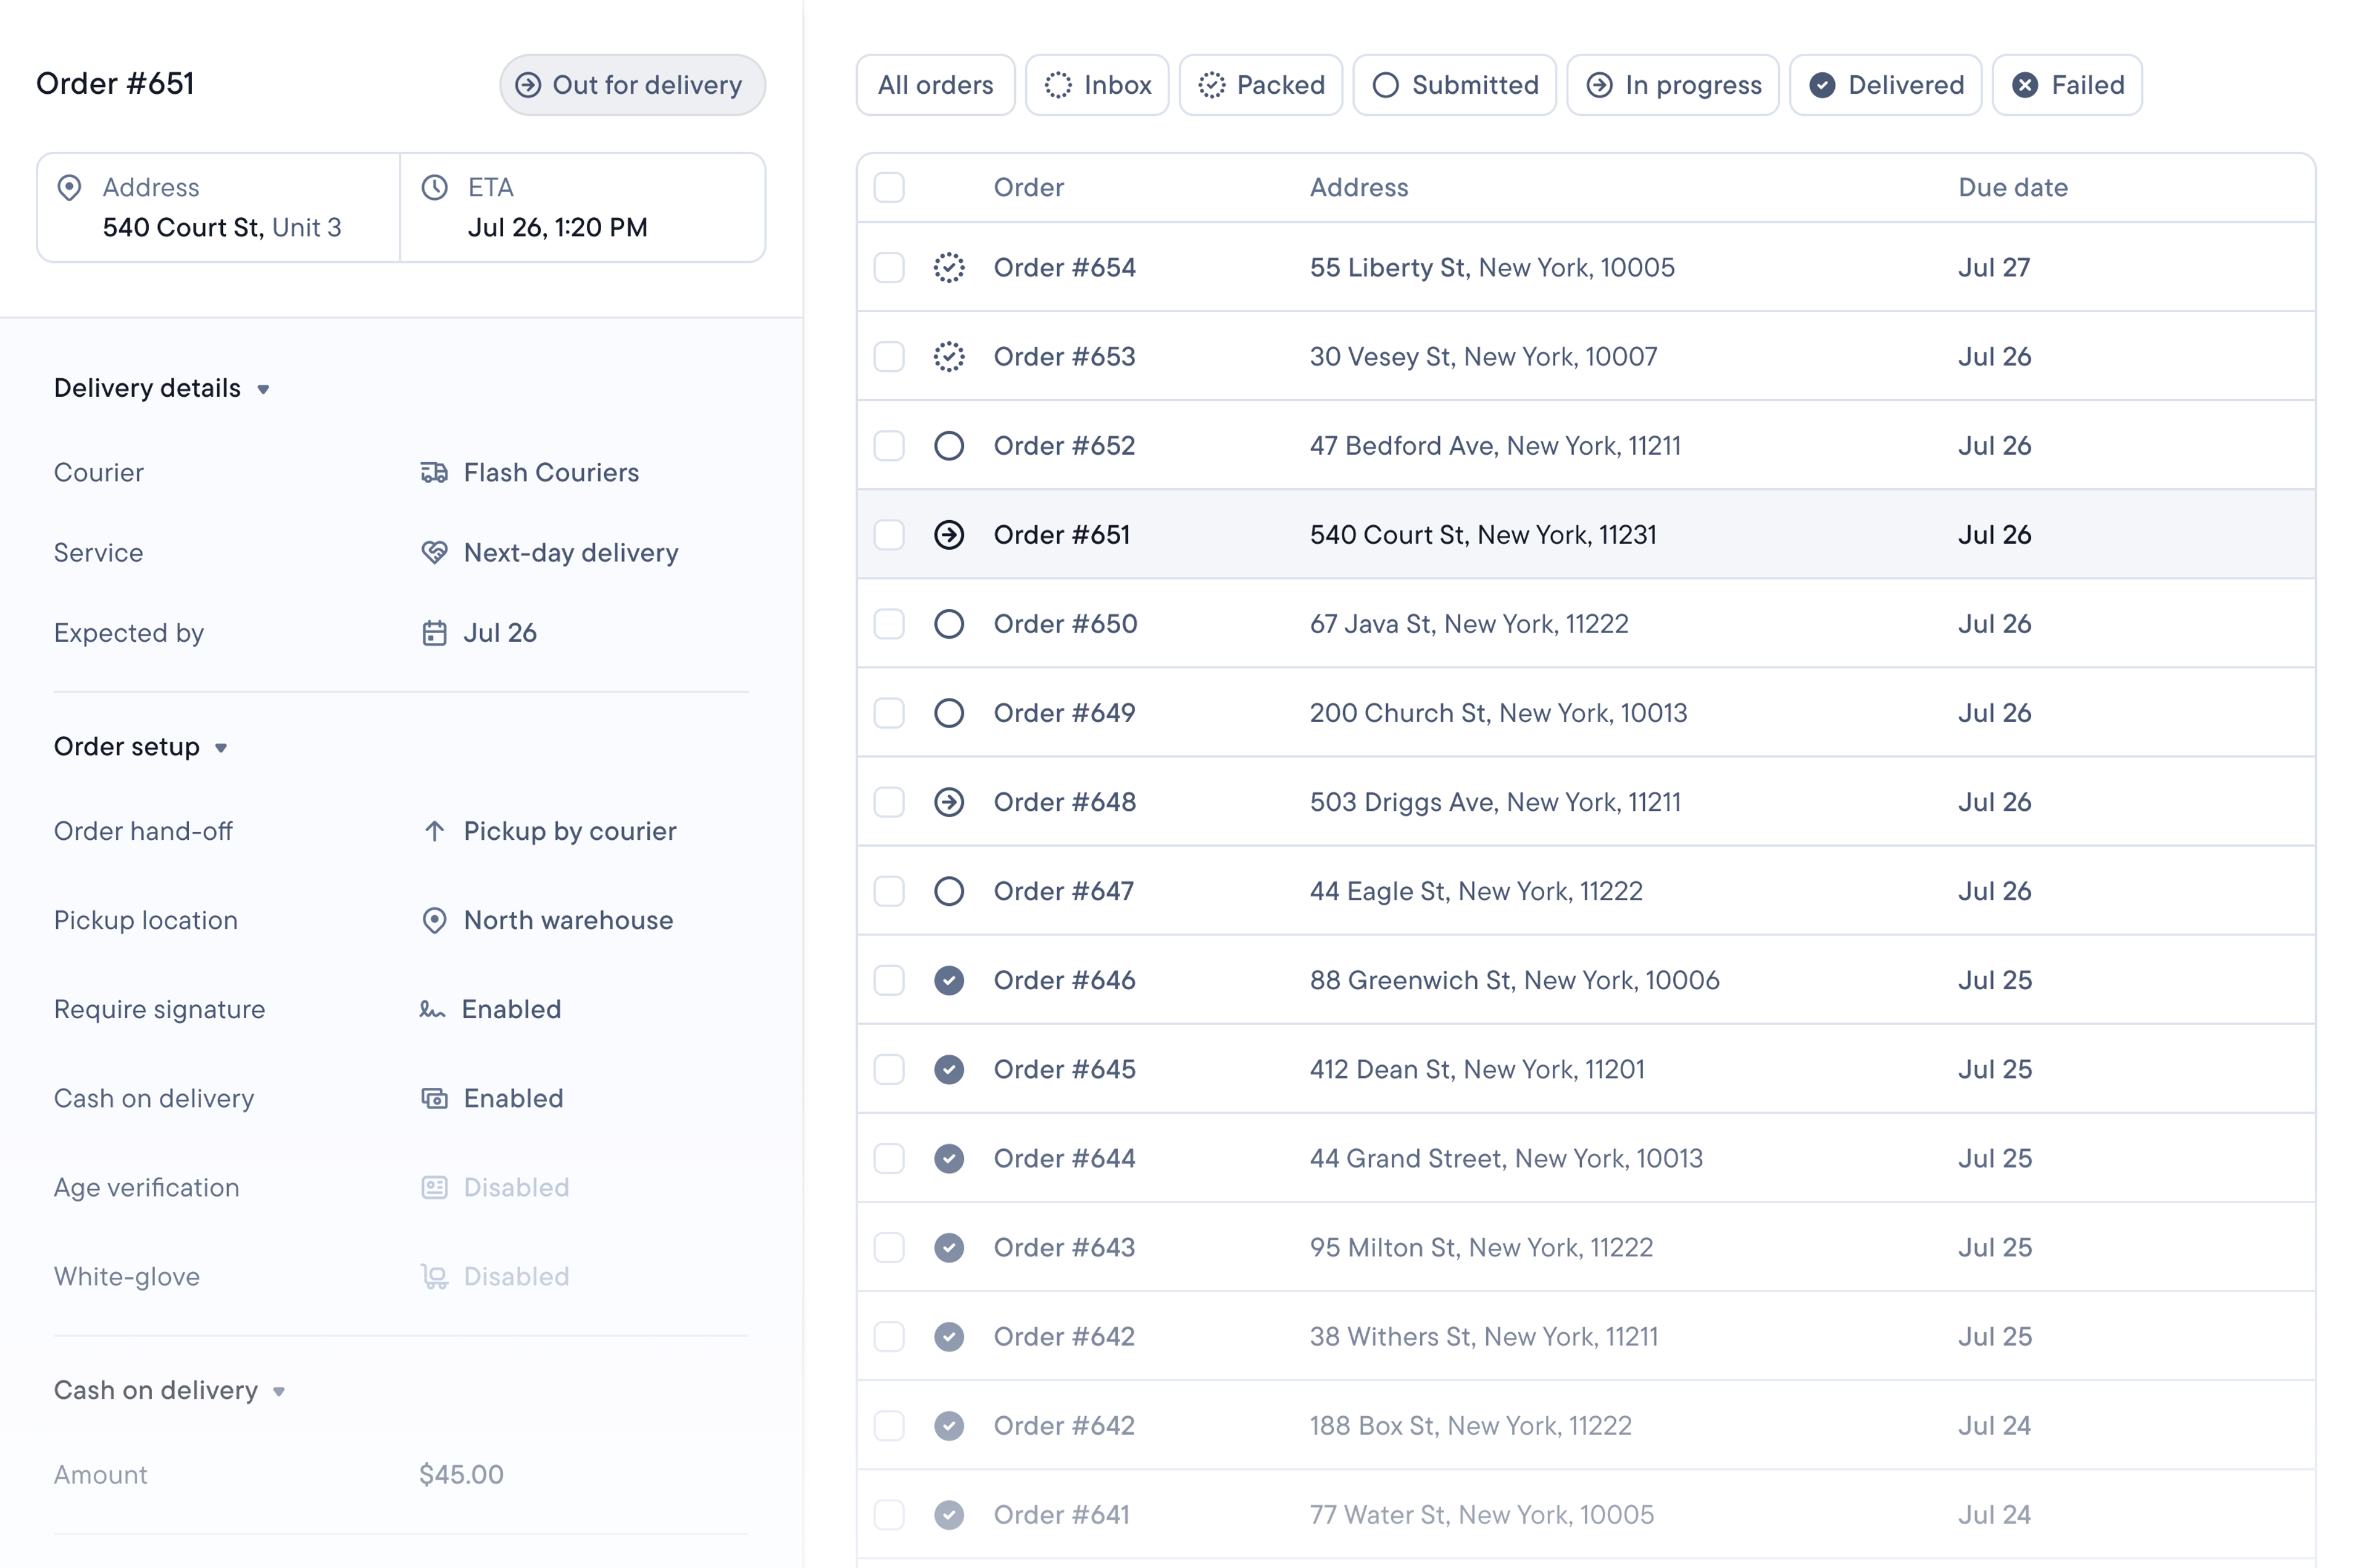Screen dimensions: 2370x1568
Task: Click the delivered check icon of Order #645
Action: point(949,1069)
